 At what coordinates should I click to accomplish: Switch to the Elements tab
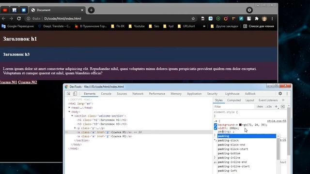pyautogui.click(x=90, y=94)
